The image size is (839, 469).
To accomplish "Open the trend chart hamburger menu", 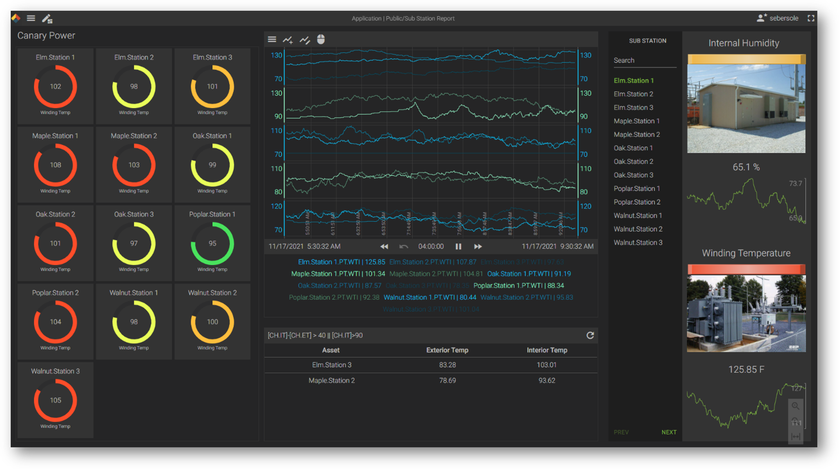I will click(x=272, y=40).
